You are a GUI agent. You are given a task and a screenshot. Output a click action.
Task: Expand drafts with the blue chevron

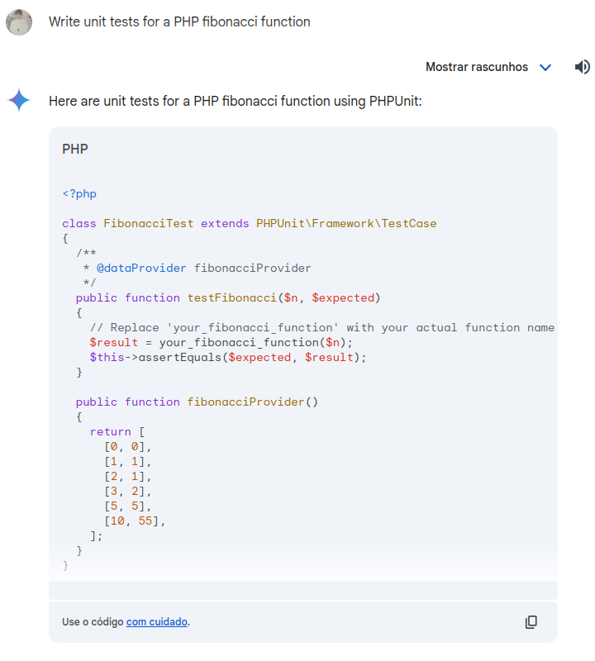pyautogui.click(x=545, y=68)
